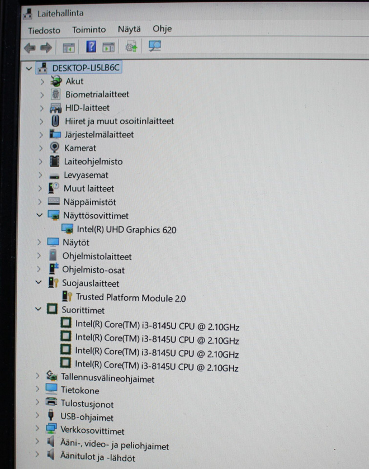
Task: Click the Tallennusvälineohjaimet controller icon
Action: (x=51, y=376)
